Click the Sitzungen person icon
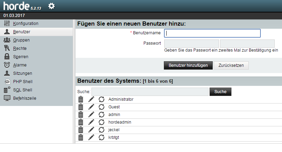The height and width of the screenshot is (152, 282). 7,73
